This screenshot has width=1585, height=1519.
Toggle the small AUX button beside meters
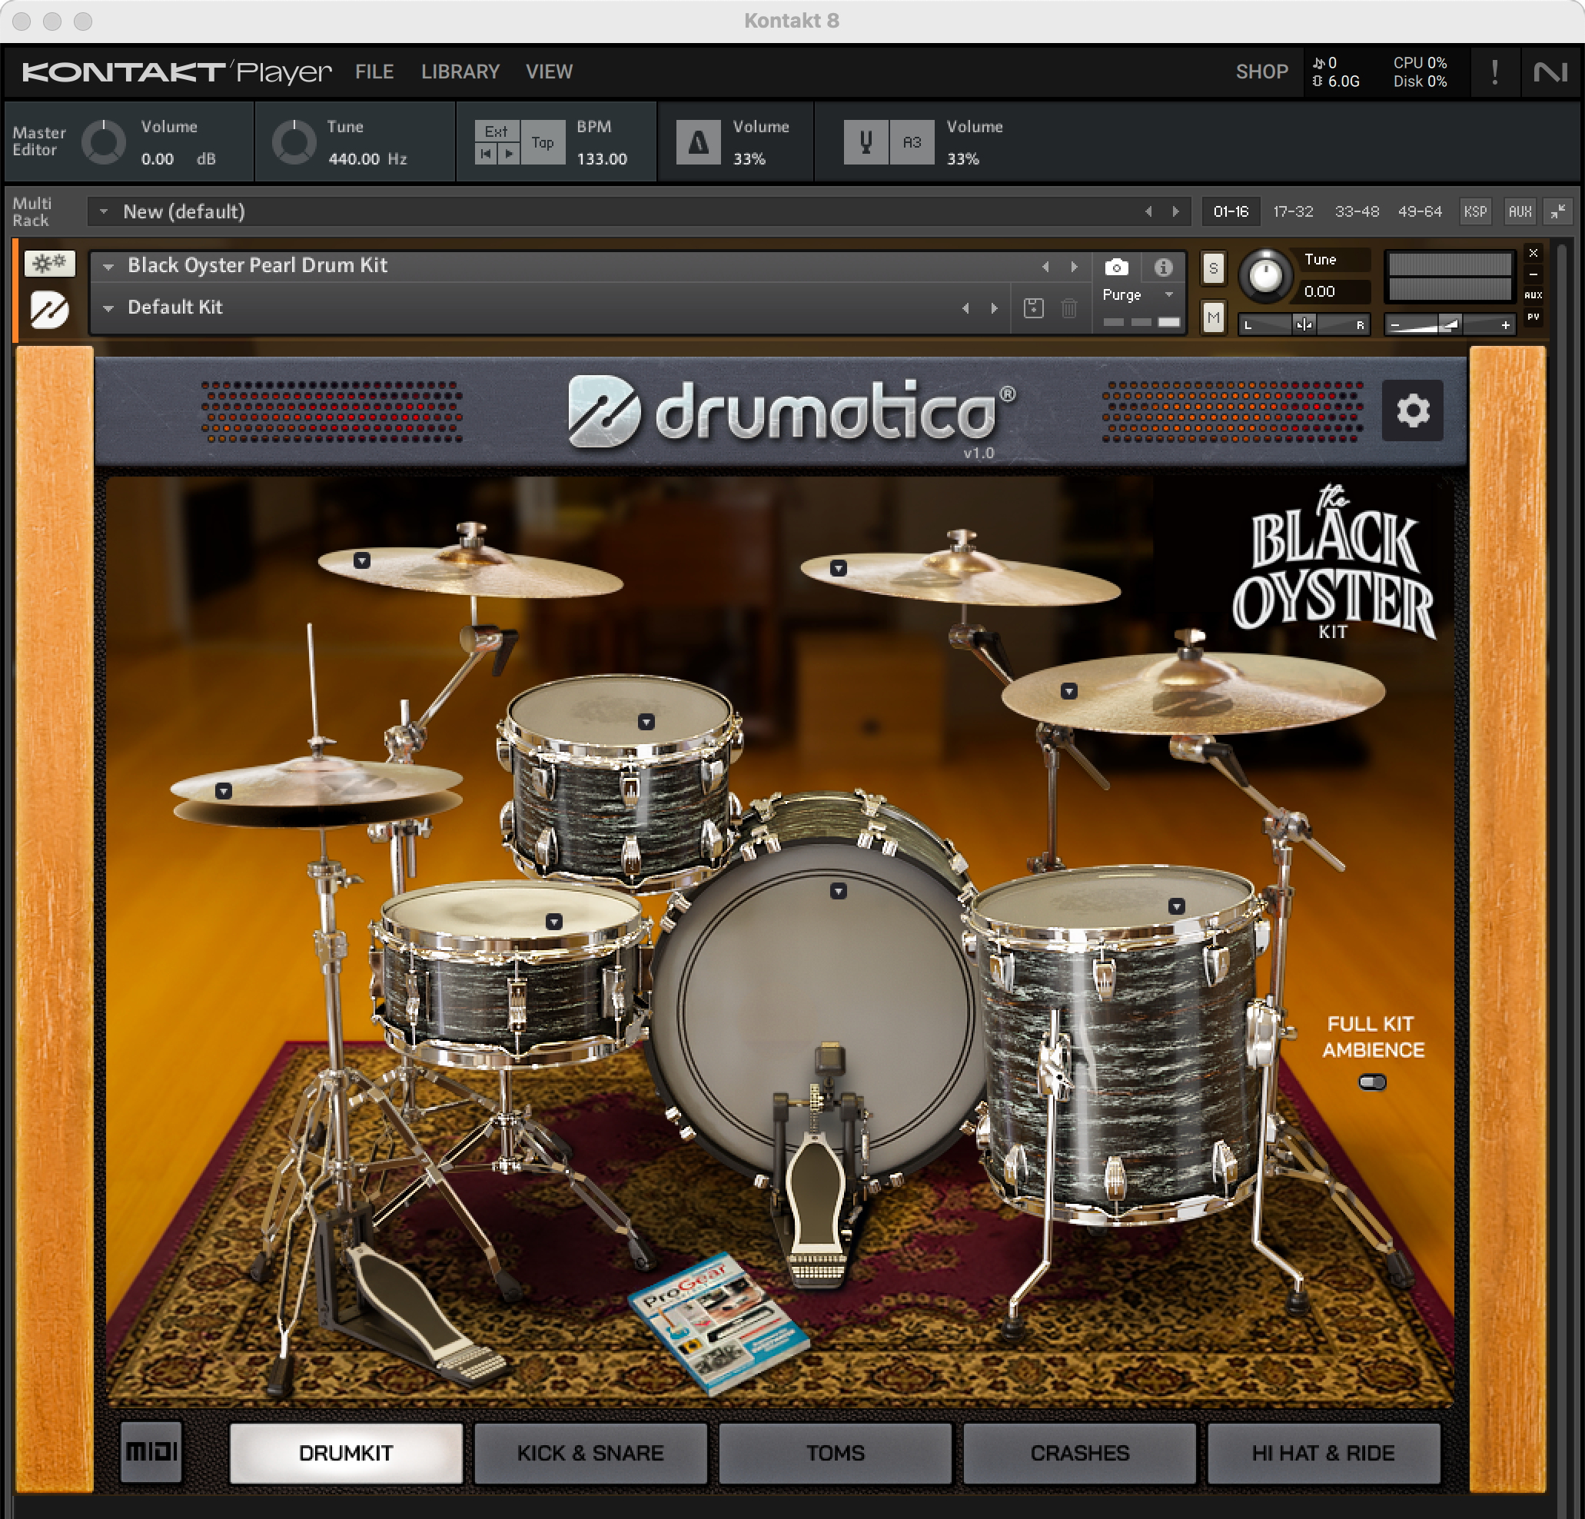[1533, 295]
